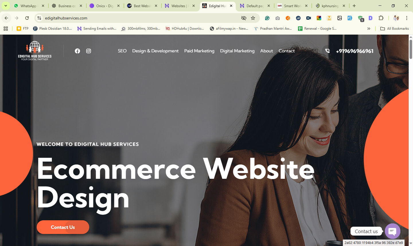Expand hidden bookmarks with the chevron
Viewport: 413px width, 246px height.
(x=369, y=29)
